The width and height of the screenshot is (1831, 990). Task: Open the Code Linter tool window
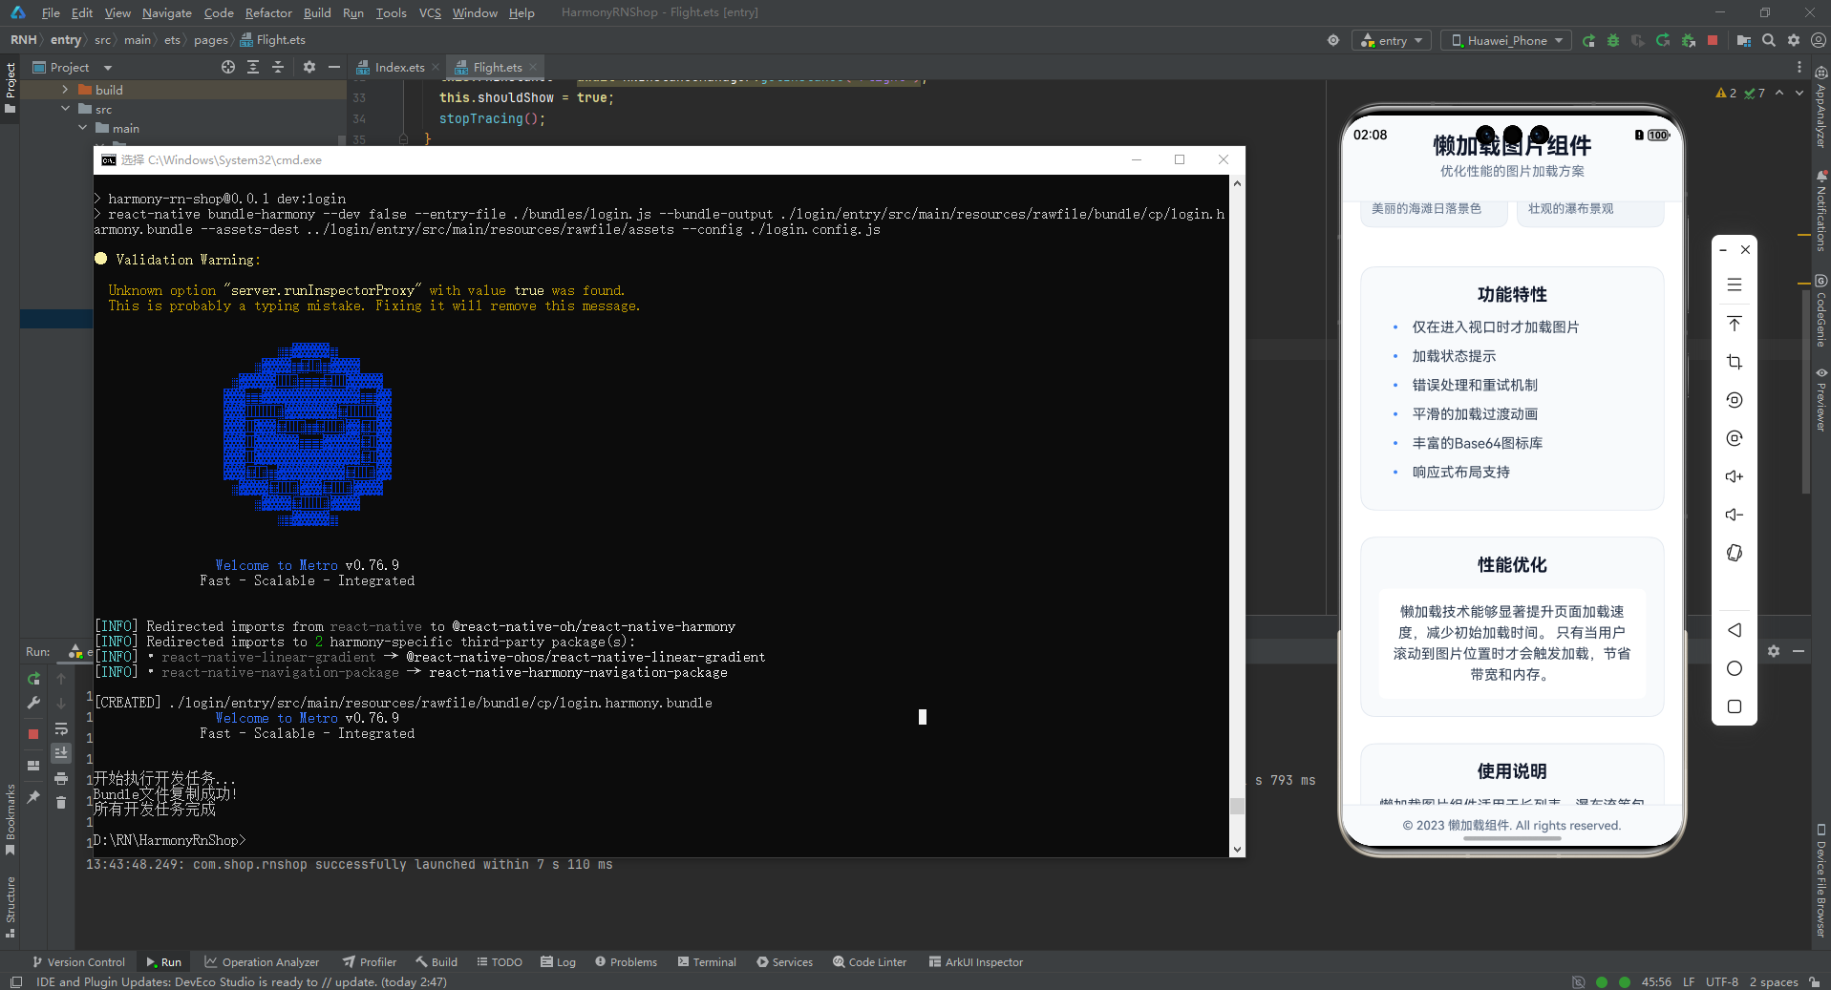869,961
